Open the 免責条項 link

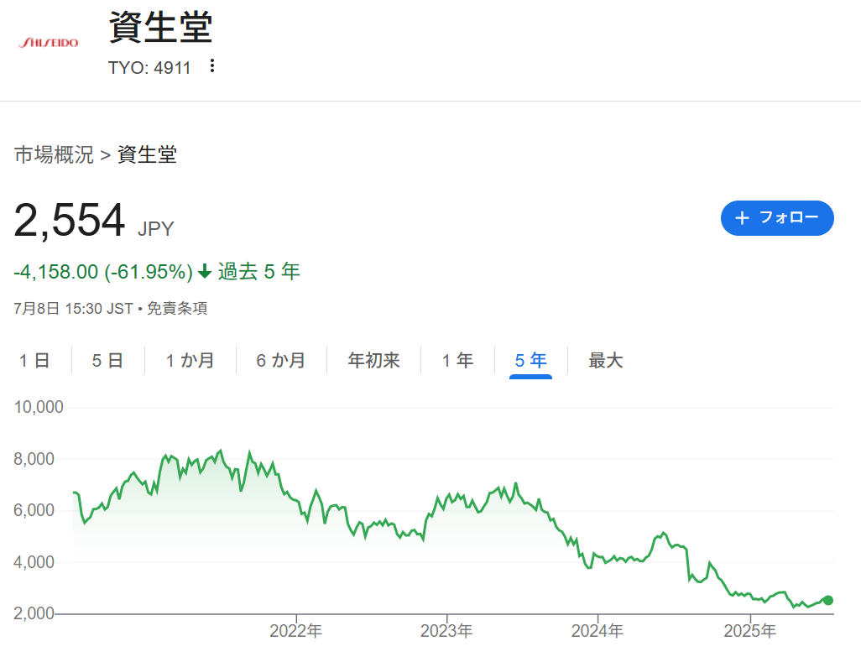tap(177, 308)
